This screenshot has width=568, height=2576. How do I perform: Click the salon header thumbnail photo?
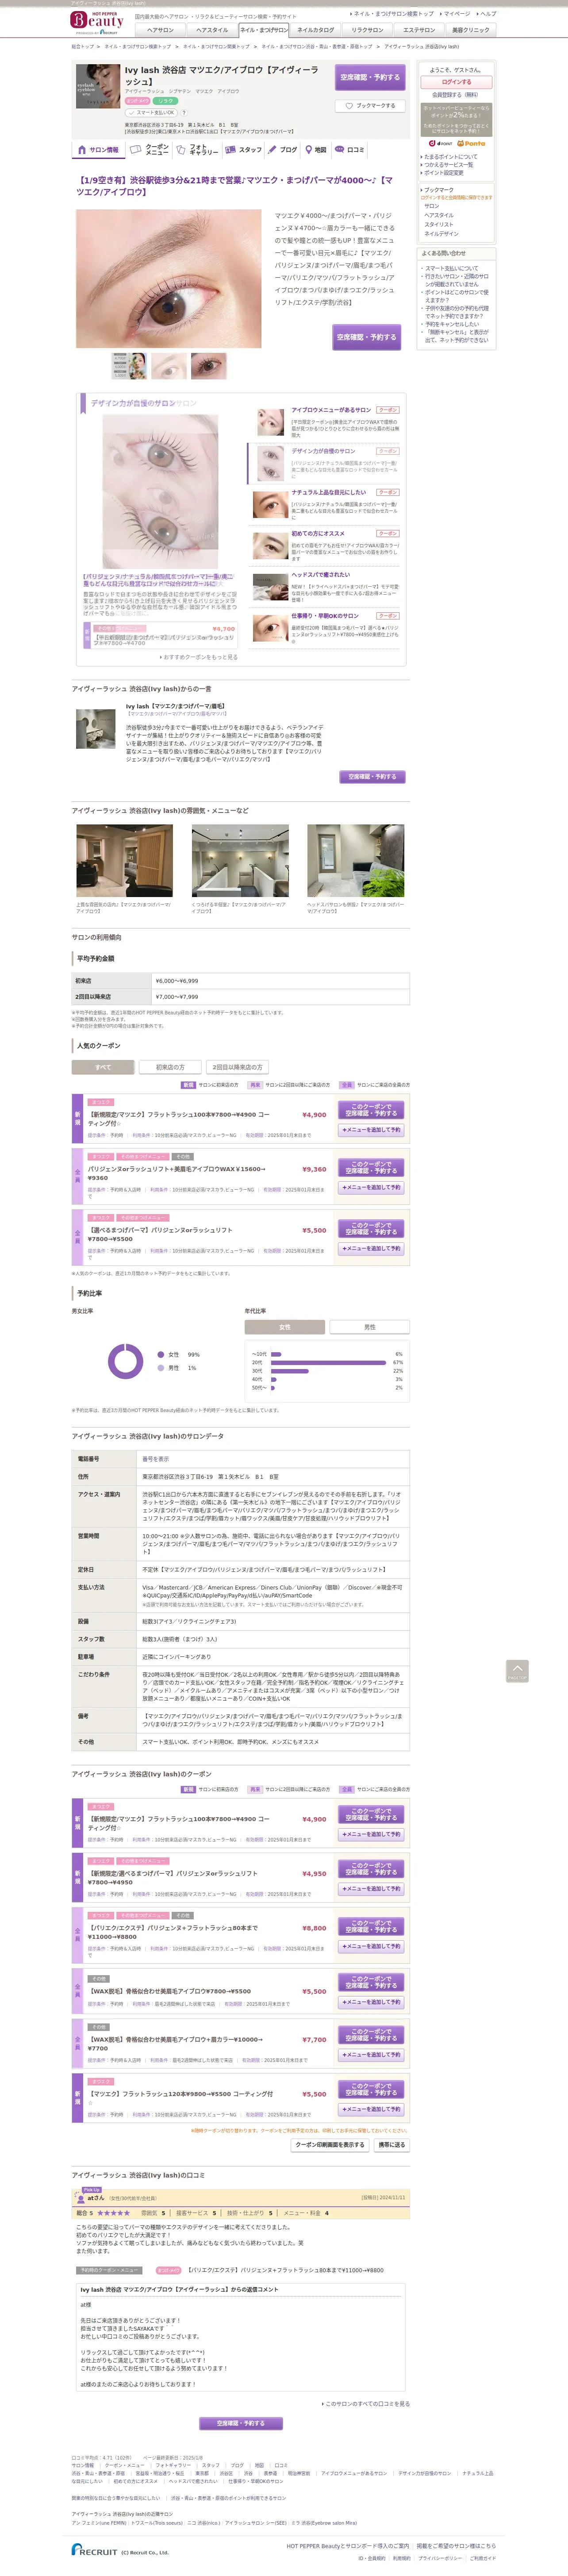(x=98, y=87)
